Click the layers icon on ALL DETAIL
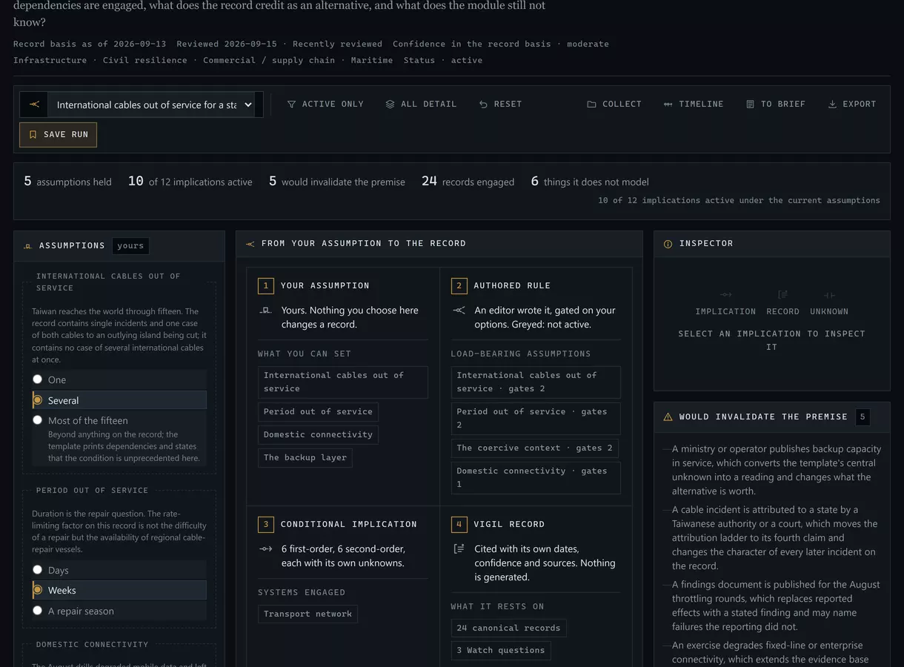 point(390,104)
